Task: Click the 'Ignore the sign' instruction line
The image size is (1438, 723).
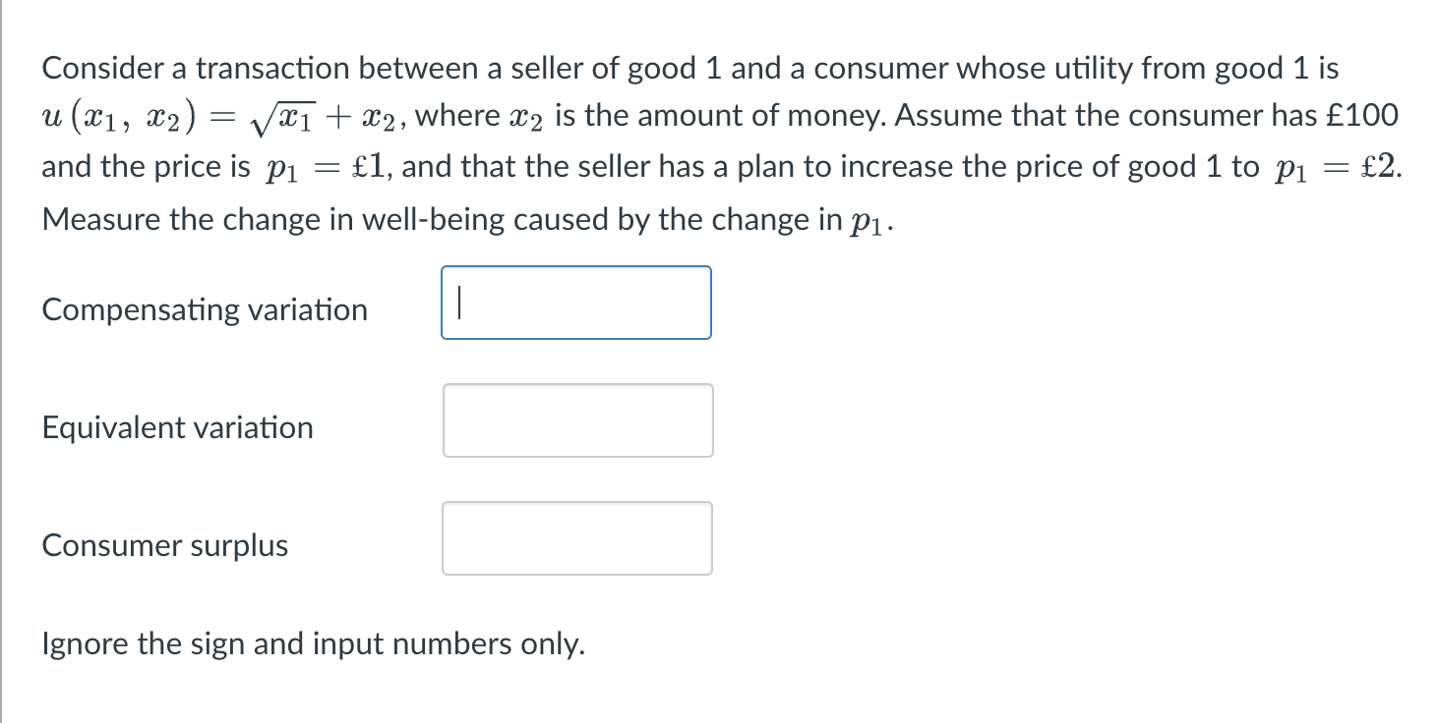Action: click(313, 644)
